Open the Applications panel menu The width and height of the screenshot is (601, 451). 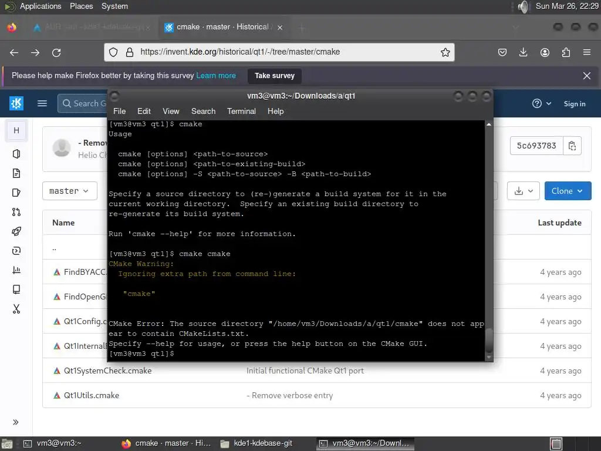(x=40, y=6)
